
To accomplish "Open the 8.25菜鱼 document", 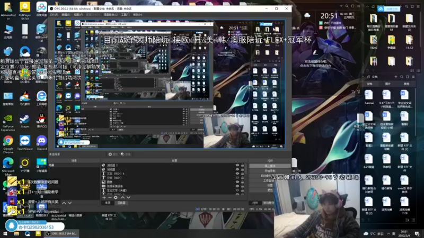I will point(369,161).
